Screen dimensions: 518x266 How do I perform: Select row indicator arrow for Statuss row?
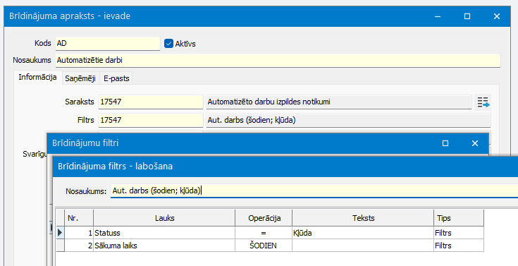(x=60, y=233)
